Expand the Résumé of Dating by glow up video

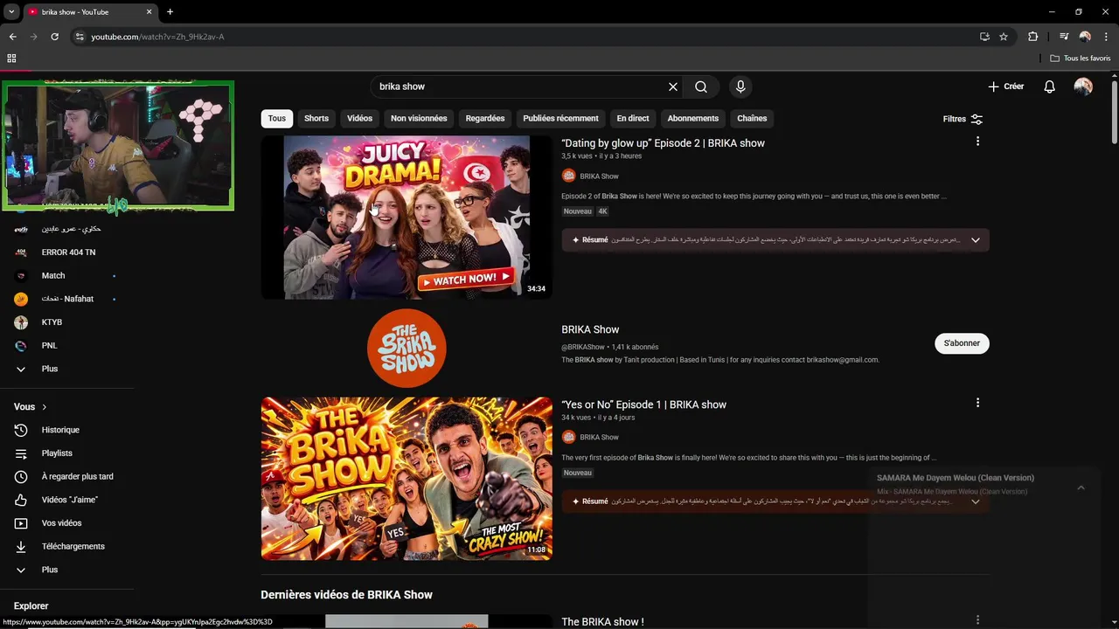[976, 239]
